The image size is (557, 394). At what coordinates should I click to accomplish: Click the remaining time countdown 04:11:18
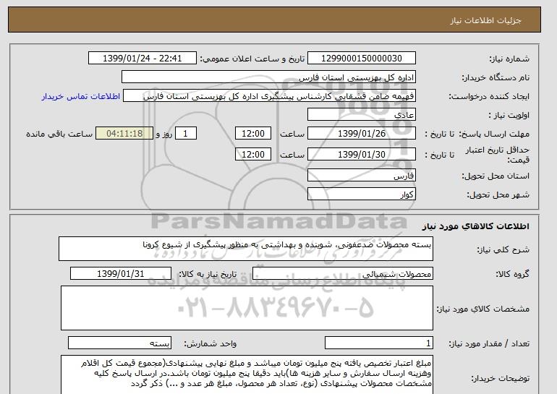[x=124, y=134]
